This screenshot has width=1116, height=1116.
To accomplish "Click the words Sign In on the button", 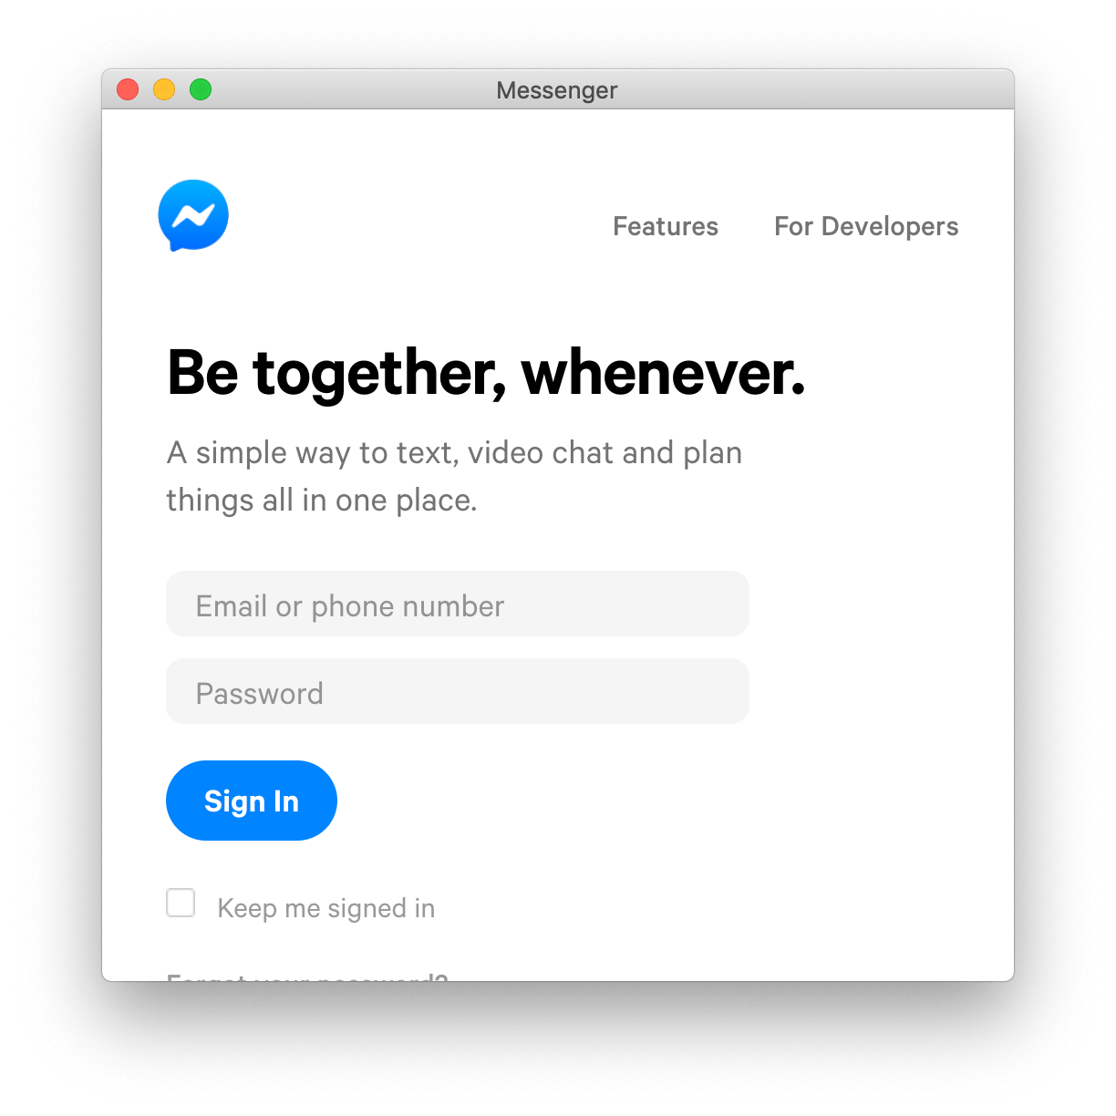I will pyautogui.click(x=252, y=801).
